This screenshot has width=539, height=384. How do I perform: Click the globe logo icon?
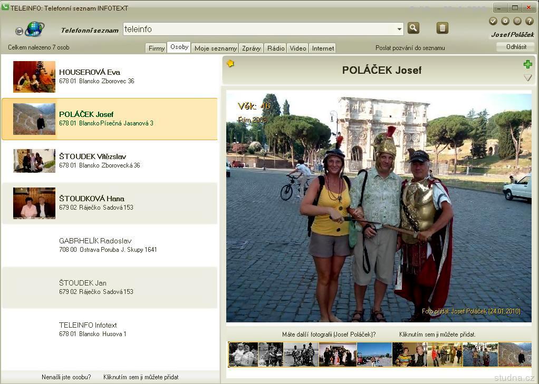[35, 28]
